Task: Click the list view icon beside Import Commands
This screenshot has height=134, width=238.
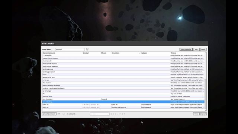Action: (59, 114)
